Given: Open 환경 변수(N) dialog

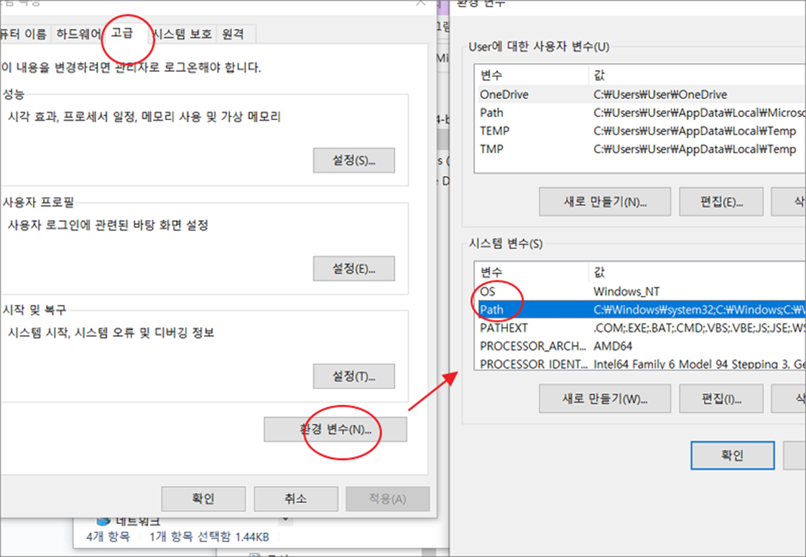Looking at the screenshot, I should point(335,430).
